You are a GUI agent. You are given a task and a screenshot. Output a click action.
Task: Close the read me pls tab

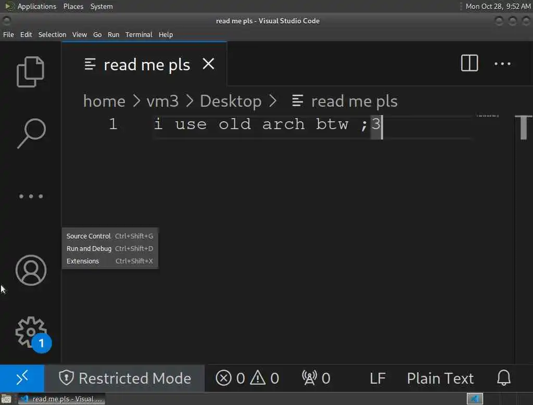[x=208, y=64]
